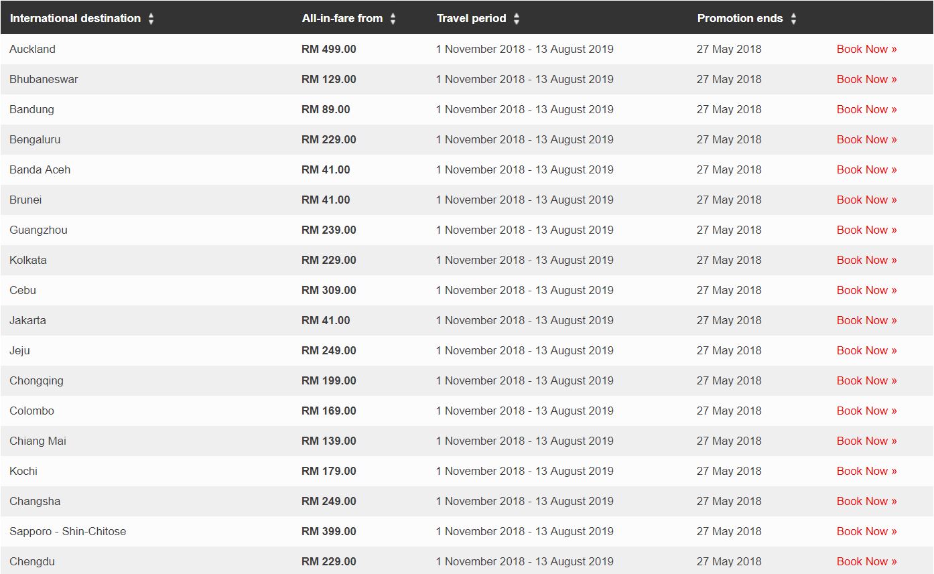
Task: Click the International destination column header
Action: click(x=75, y=19)
